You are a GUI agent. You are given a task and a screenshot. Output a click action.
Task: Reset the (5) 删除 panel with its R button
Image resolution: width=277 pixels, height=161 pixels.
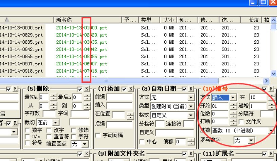click(86, 89)
